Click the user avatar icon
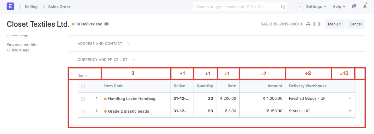This screenshot has width=374, height=134. pyautogui.click(x=300, y=7)
